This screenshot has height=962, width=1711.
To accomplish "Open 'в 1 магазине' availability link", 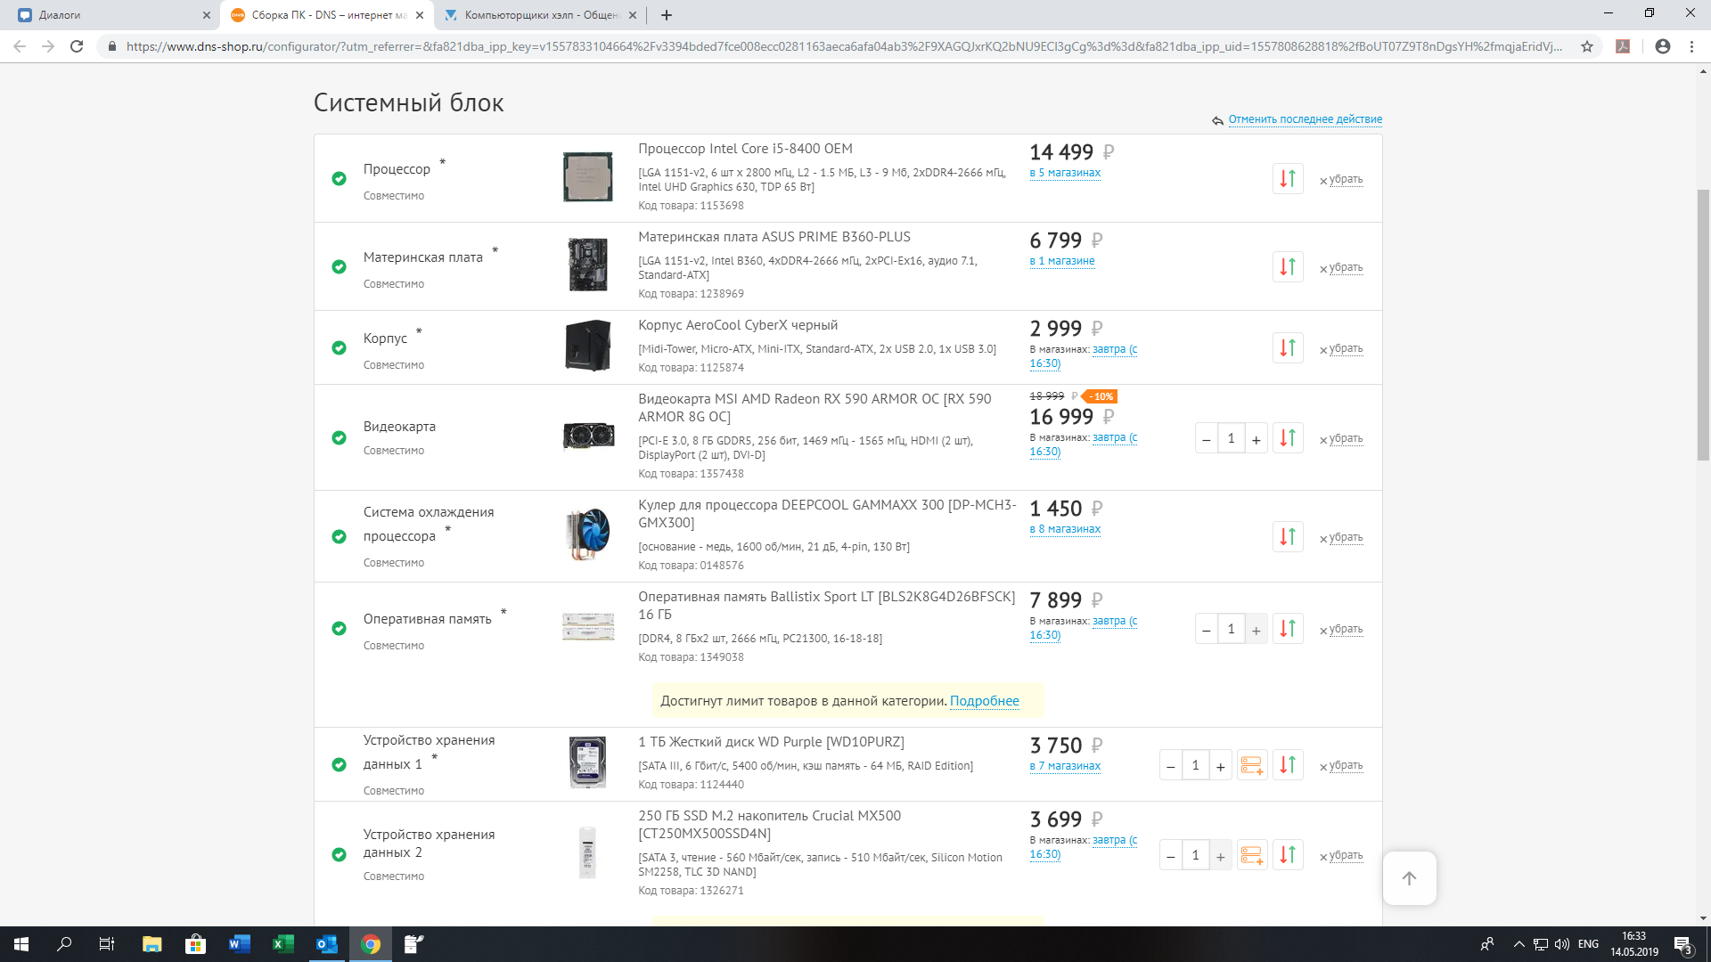I will tap(1062, 261).
